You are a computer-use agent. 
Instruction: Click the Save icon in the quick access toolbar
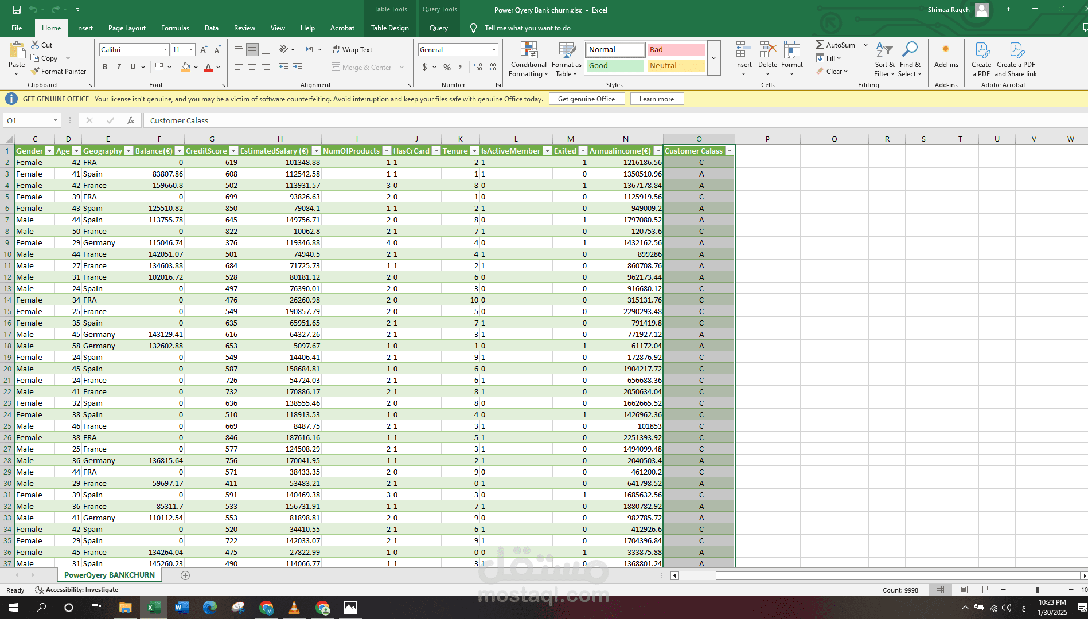click(x=17, y=10)
